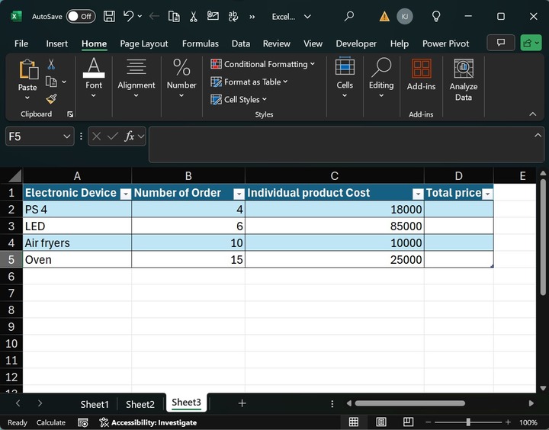Switch to Page Layout view in status bar
The height and width of the screenshot is (430, 549).
(x=380, y=422)
